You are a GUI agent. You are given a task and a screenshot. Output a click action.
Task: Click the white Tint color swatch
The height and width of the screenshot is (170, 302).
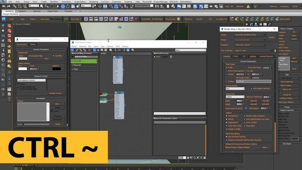[x=23, y=68]
